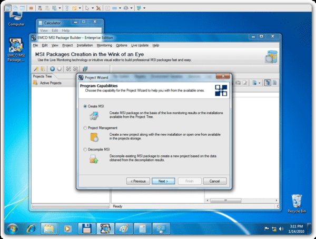
Task: Click the Internet Explorer taskbar icon
Action: [x=31, y=229]
